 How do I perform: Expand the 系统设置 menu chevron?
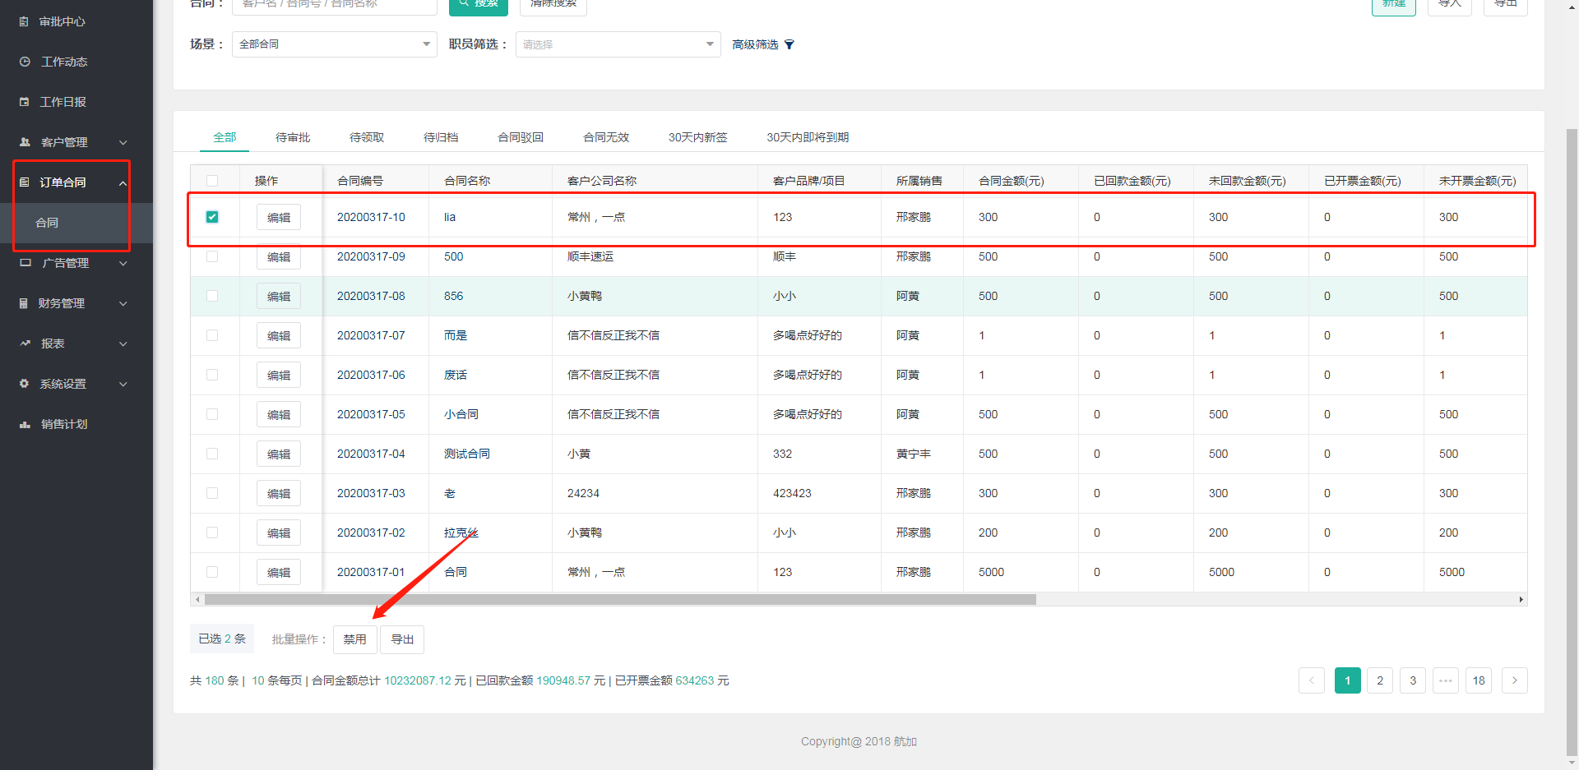pos(123,384)
